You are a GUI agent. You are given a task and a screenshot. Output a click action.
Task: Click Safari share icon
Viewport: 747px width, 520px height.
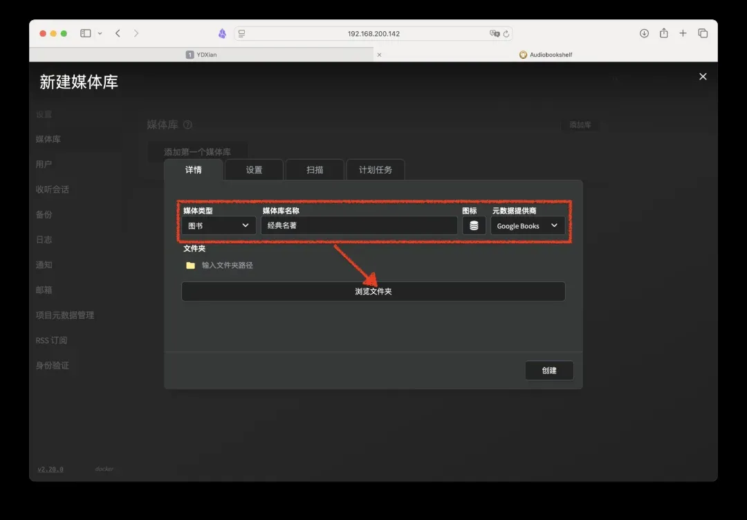coord(663,33)
